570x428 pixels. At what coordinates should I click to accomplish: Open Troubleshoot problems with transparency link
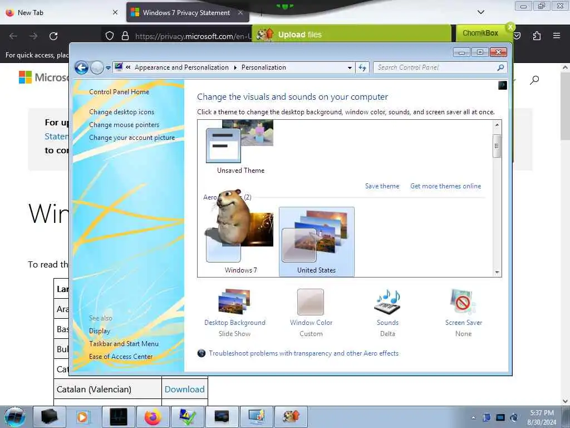pos(303,353)
